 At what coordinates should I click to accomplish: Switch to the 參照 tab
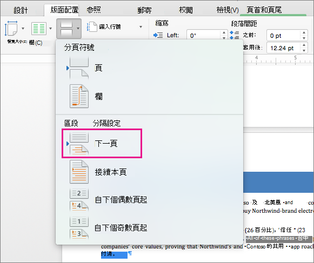click(x=93, y=10)
